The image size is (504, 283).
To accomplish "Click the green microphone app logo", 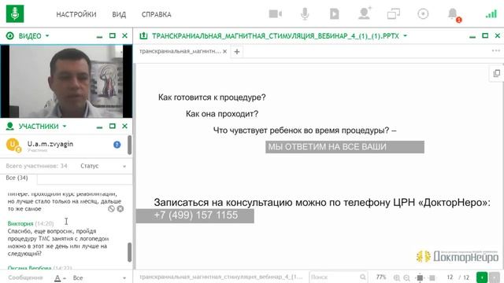I will click(x=15, y=14).
